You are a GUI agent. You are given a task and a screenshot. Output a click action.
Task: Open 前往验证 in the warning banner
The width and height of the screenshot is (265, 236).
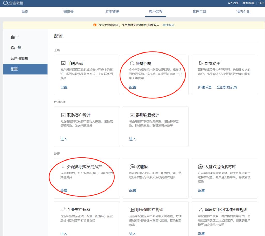[x=168, y=25]
